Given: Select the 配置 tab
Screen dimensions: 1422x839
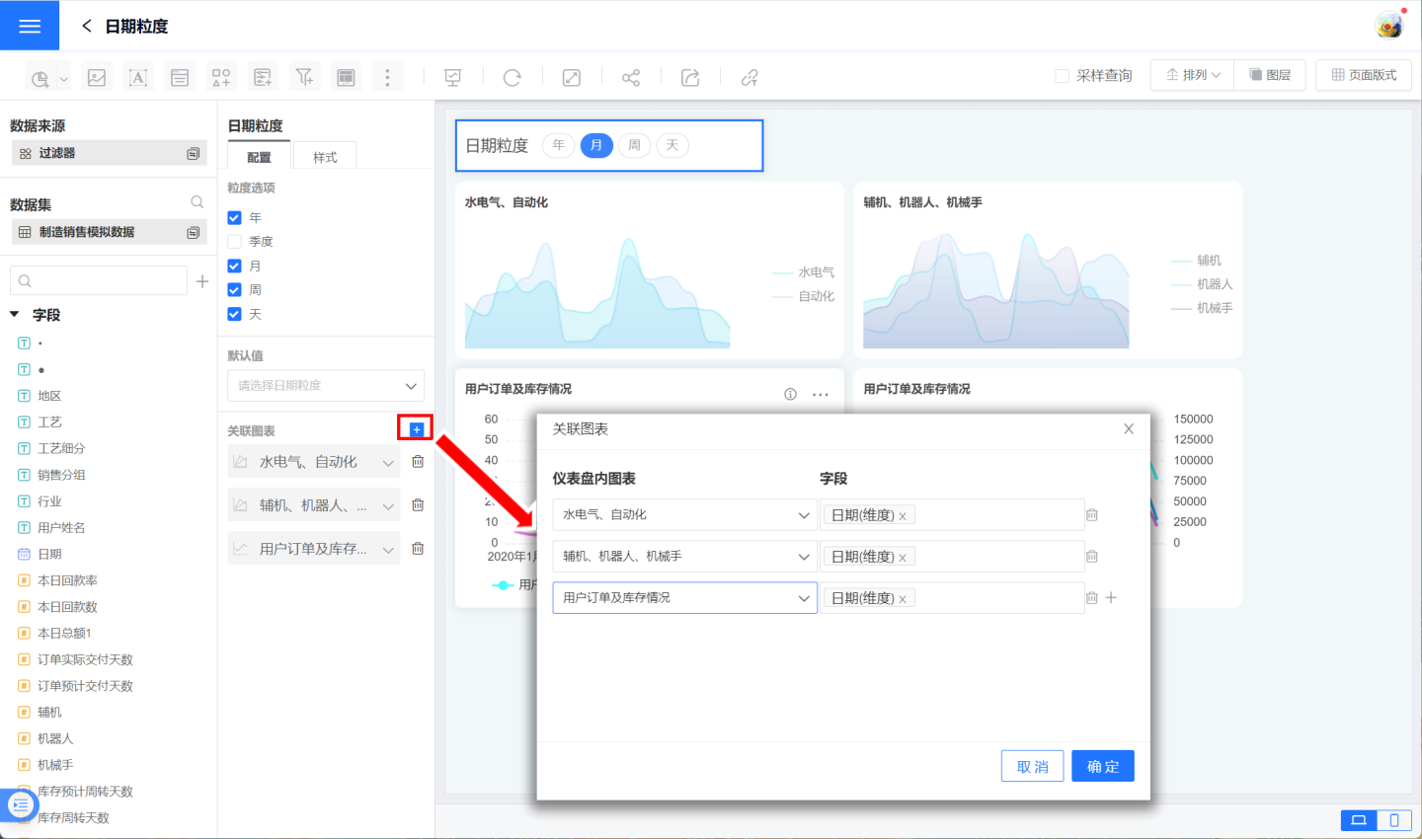Looking at the screenshot, I should click(259, 157).
